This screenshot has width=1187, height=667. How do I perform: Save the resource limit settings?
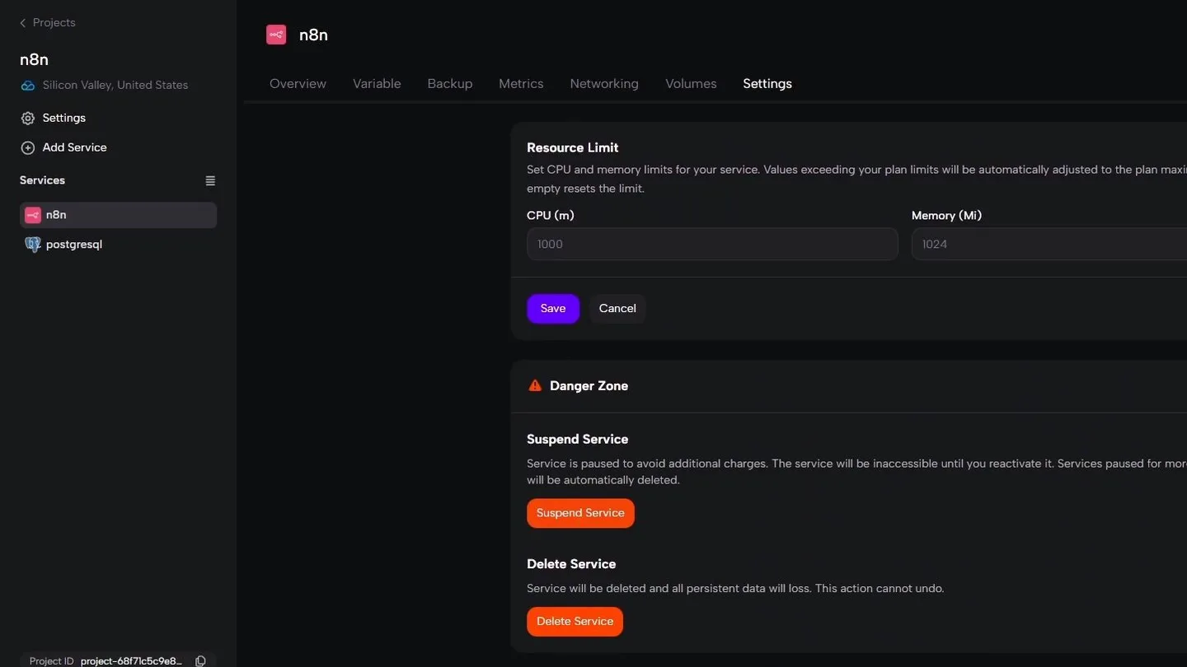pyautogui.click(x=553, y=309)
